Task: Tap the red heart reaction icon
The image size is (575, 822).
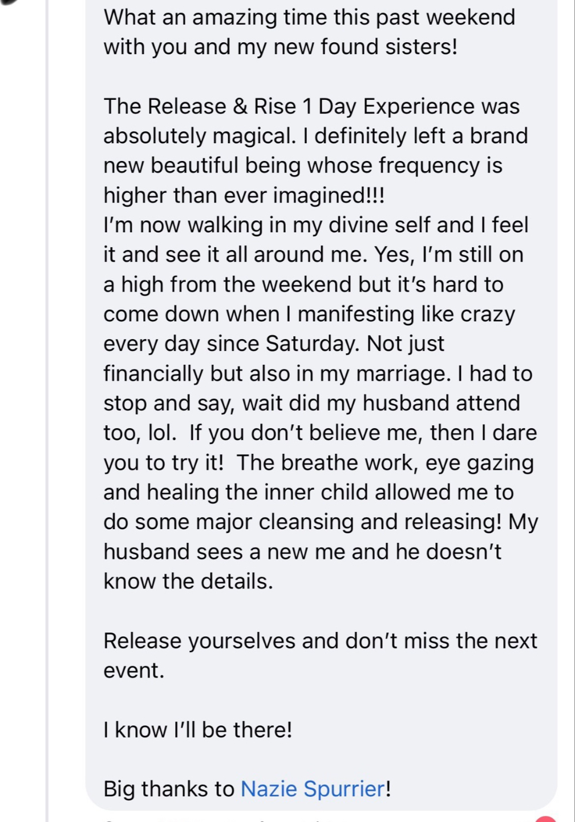Action: click(546, 819)
